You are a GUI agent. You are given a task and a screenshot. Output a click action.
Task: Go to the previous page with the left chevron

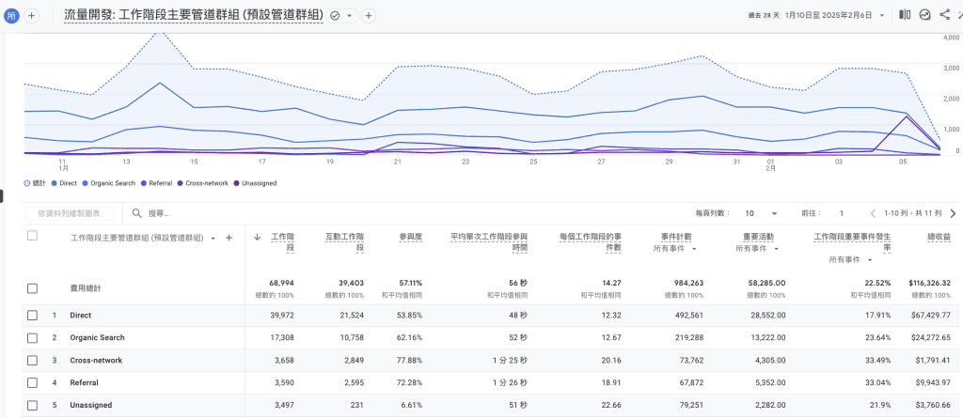[874, 213]
